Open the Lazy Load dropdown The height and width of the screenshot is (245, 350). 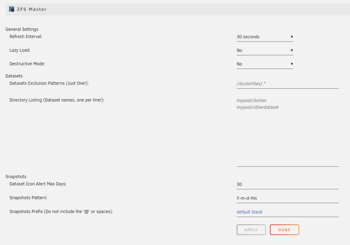(265, 50)
